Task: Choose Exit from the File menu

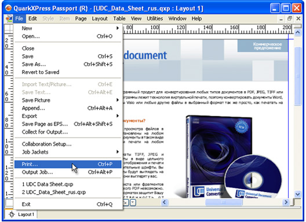Action: point(68,204)
